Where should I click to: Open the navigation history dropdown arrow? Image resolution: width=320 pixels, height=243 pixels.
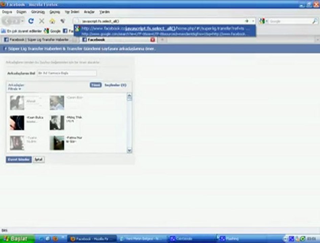coord(22,21)
